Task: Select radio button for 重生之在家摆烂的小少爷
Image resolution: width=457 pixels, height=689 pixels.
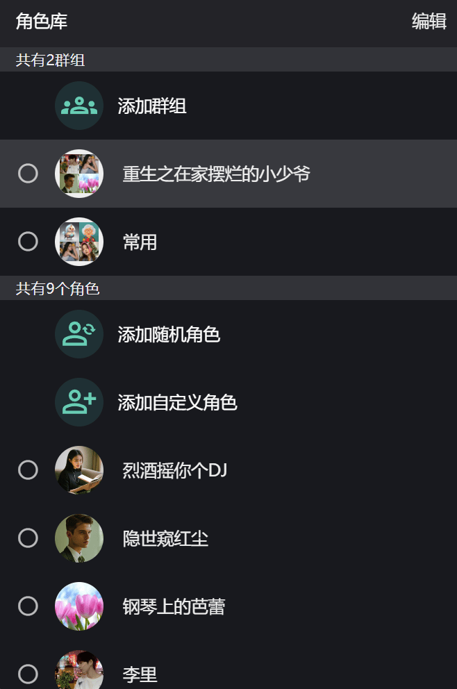Action: [28, 174]
